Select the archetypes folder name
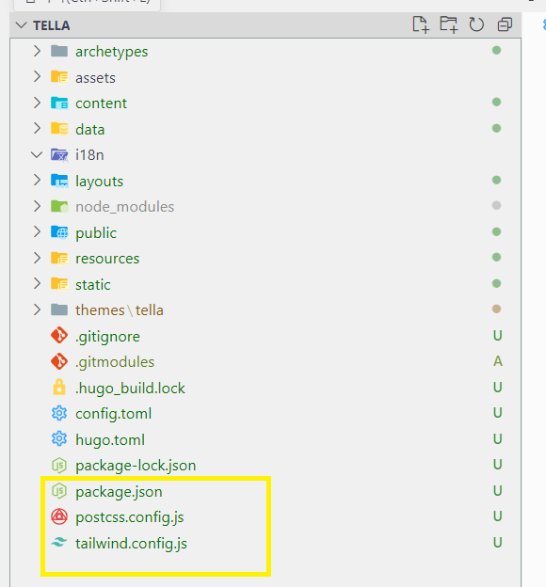The image size is (546, 587). [112, 52]
